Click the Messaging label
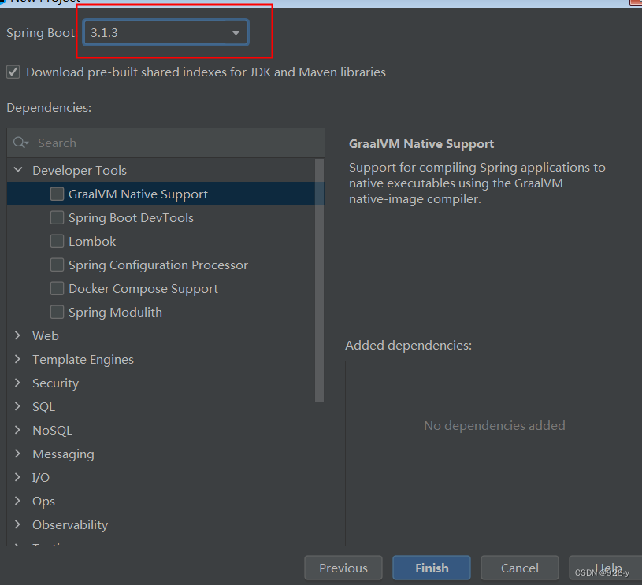642x585 pixels. click(64, 454)
